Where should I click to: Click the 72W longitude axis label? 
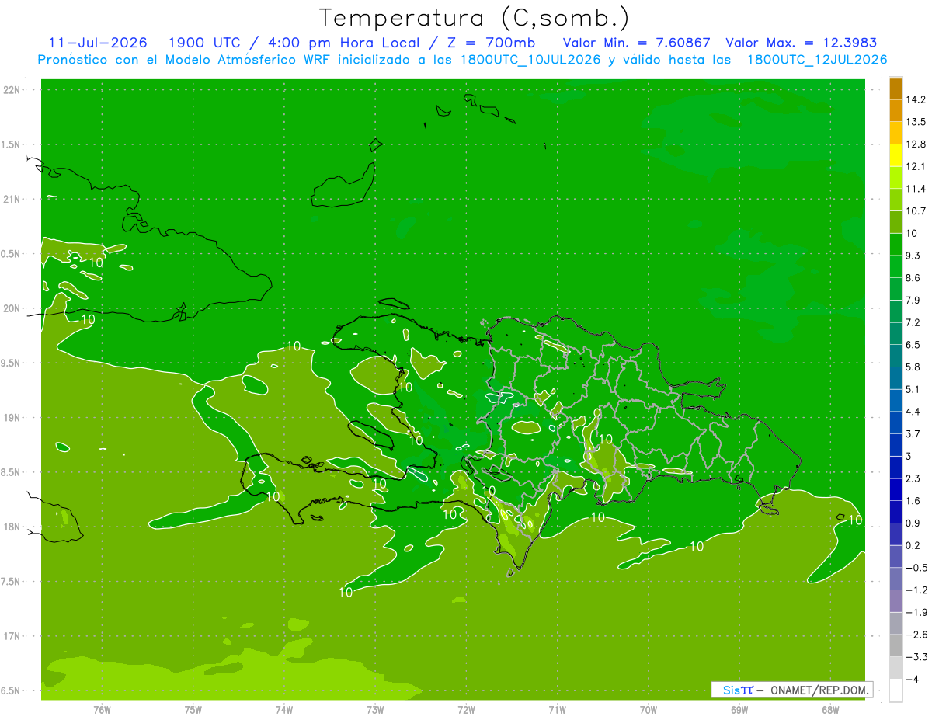pos(466,709)
